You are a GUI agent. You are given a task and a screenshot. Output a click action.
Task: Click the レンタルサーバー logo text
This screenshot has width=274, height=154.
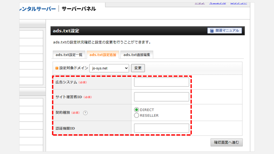pos(38,9)
